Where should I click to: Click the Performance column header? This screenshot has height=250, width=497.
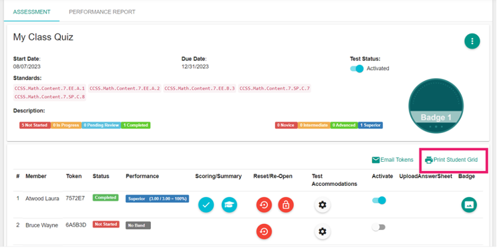point(142,176)
